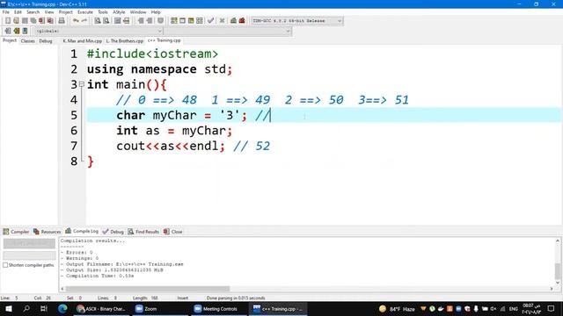Open the TDM-GCC compiler set dropdown

click(x=297, y=21)
